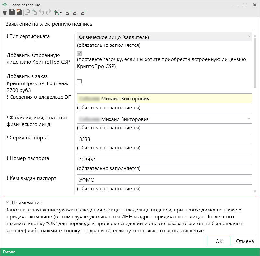Click the delete (trash) toolbar icon
The height and width of the screenshot is (256, 260).
5,13
